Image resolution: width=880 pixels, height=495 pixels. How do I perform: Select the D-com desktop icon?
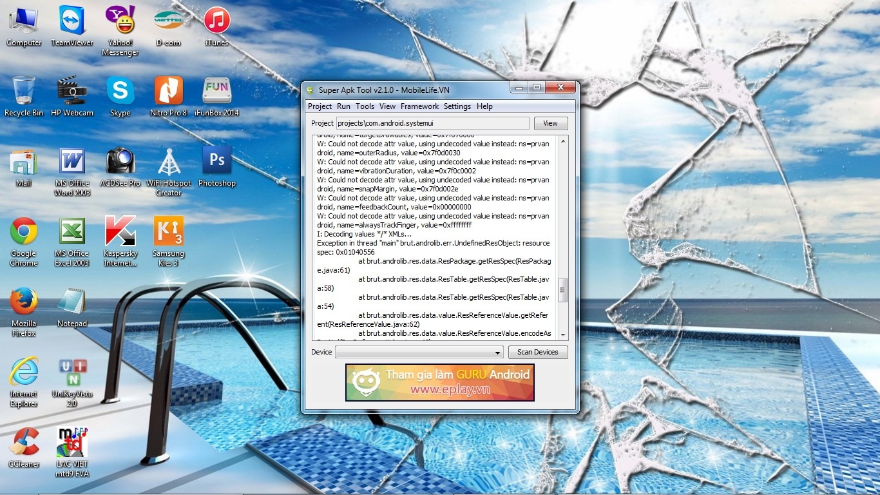(168, 26)
